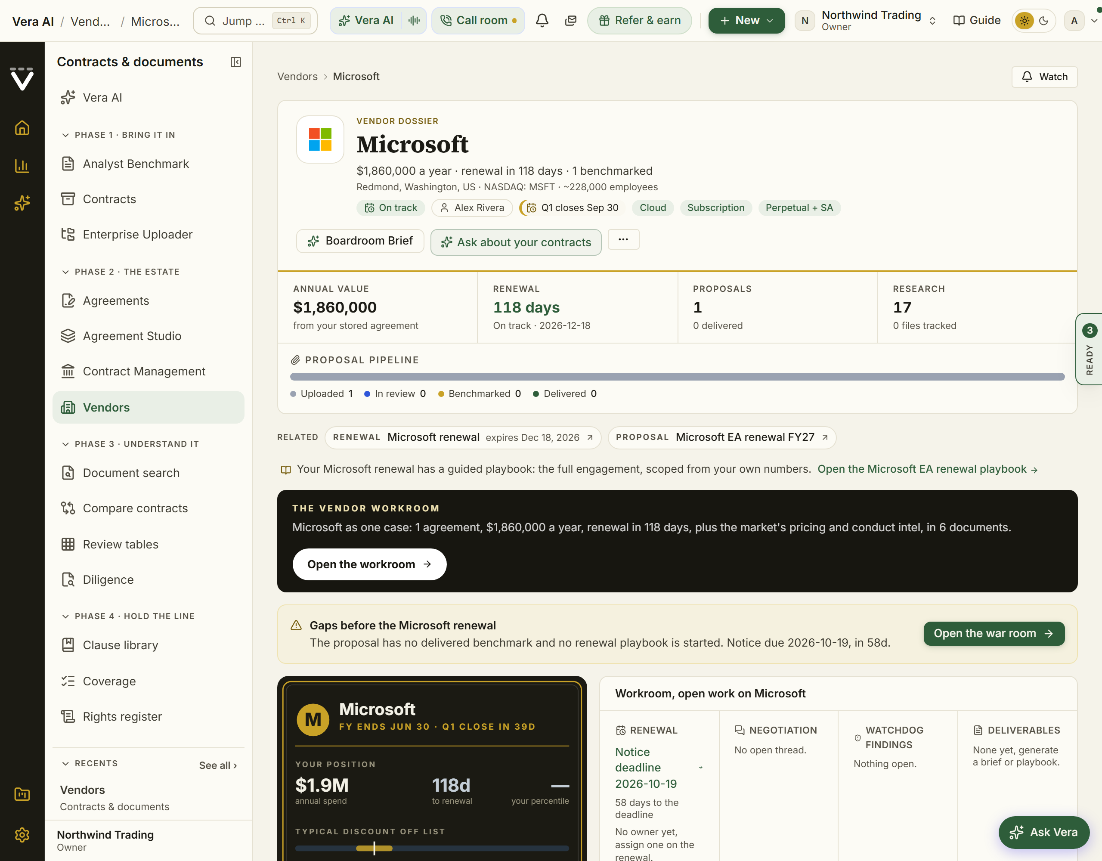Go to Vendors breadcrumb link

click(297, 76)
